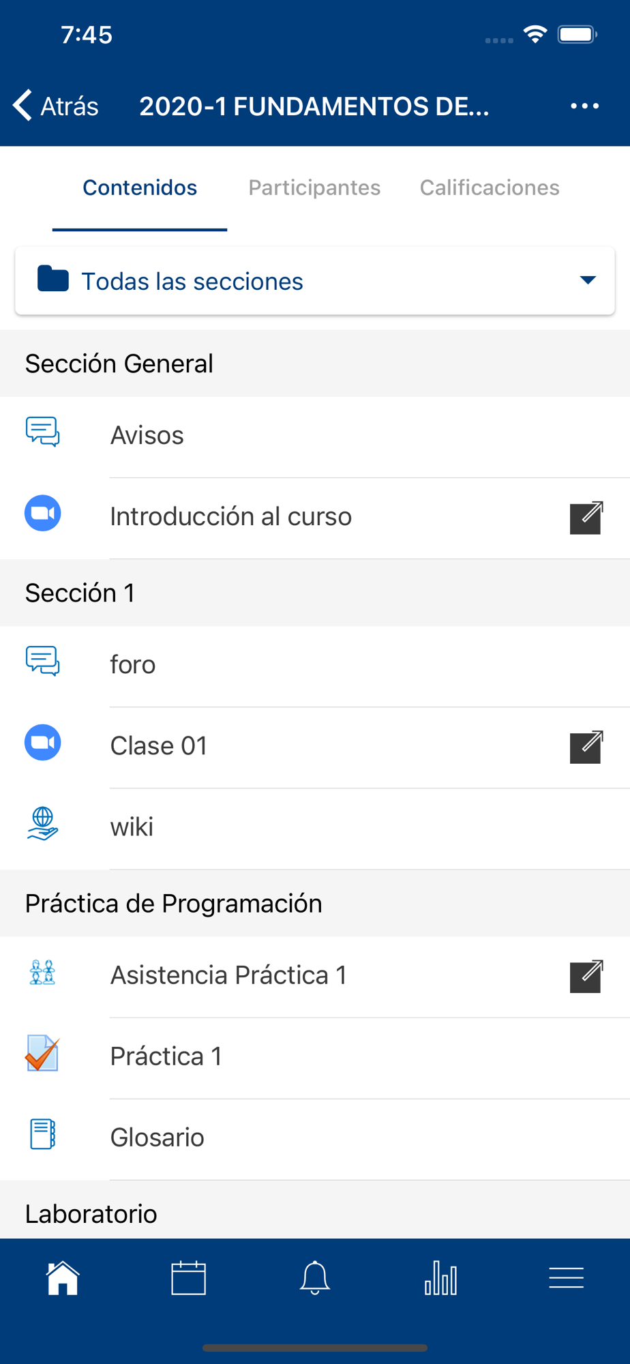630x1364 pixels.
Task: Tap external link icon for Asistencia Práctica 1
Action: [x=586, y=976]
